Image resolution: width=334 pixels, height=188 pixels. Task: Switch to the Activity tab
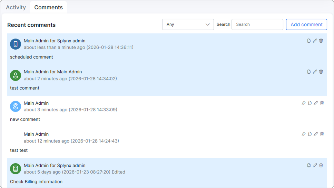16,8
